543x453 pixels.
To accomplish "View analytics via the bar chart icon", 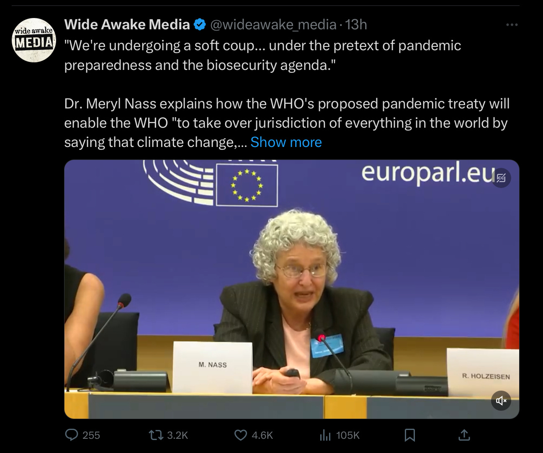I will click(x=325, y=435).
